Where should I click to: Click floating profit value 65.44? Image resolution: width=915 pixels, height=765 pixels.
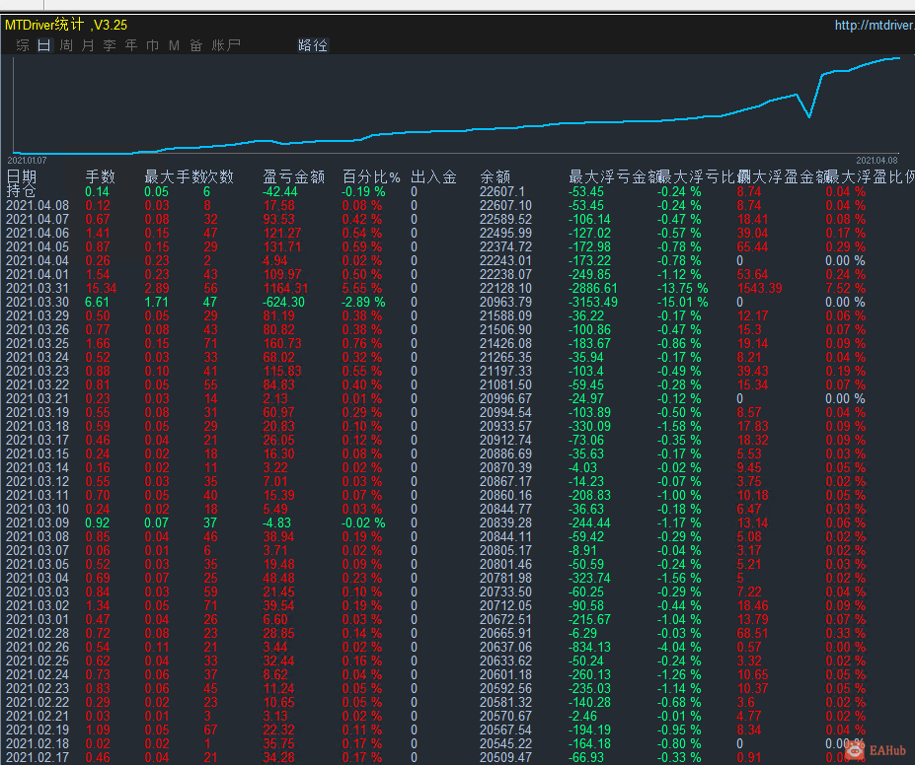click(x=753, y=247)
